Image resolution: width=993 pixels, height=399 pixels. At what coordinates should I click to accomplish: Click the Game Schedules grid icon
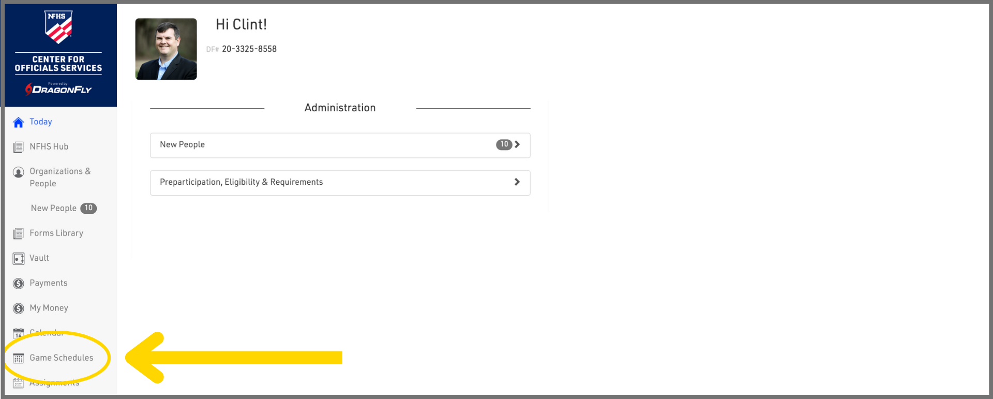tap(19, 358)
